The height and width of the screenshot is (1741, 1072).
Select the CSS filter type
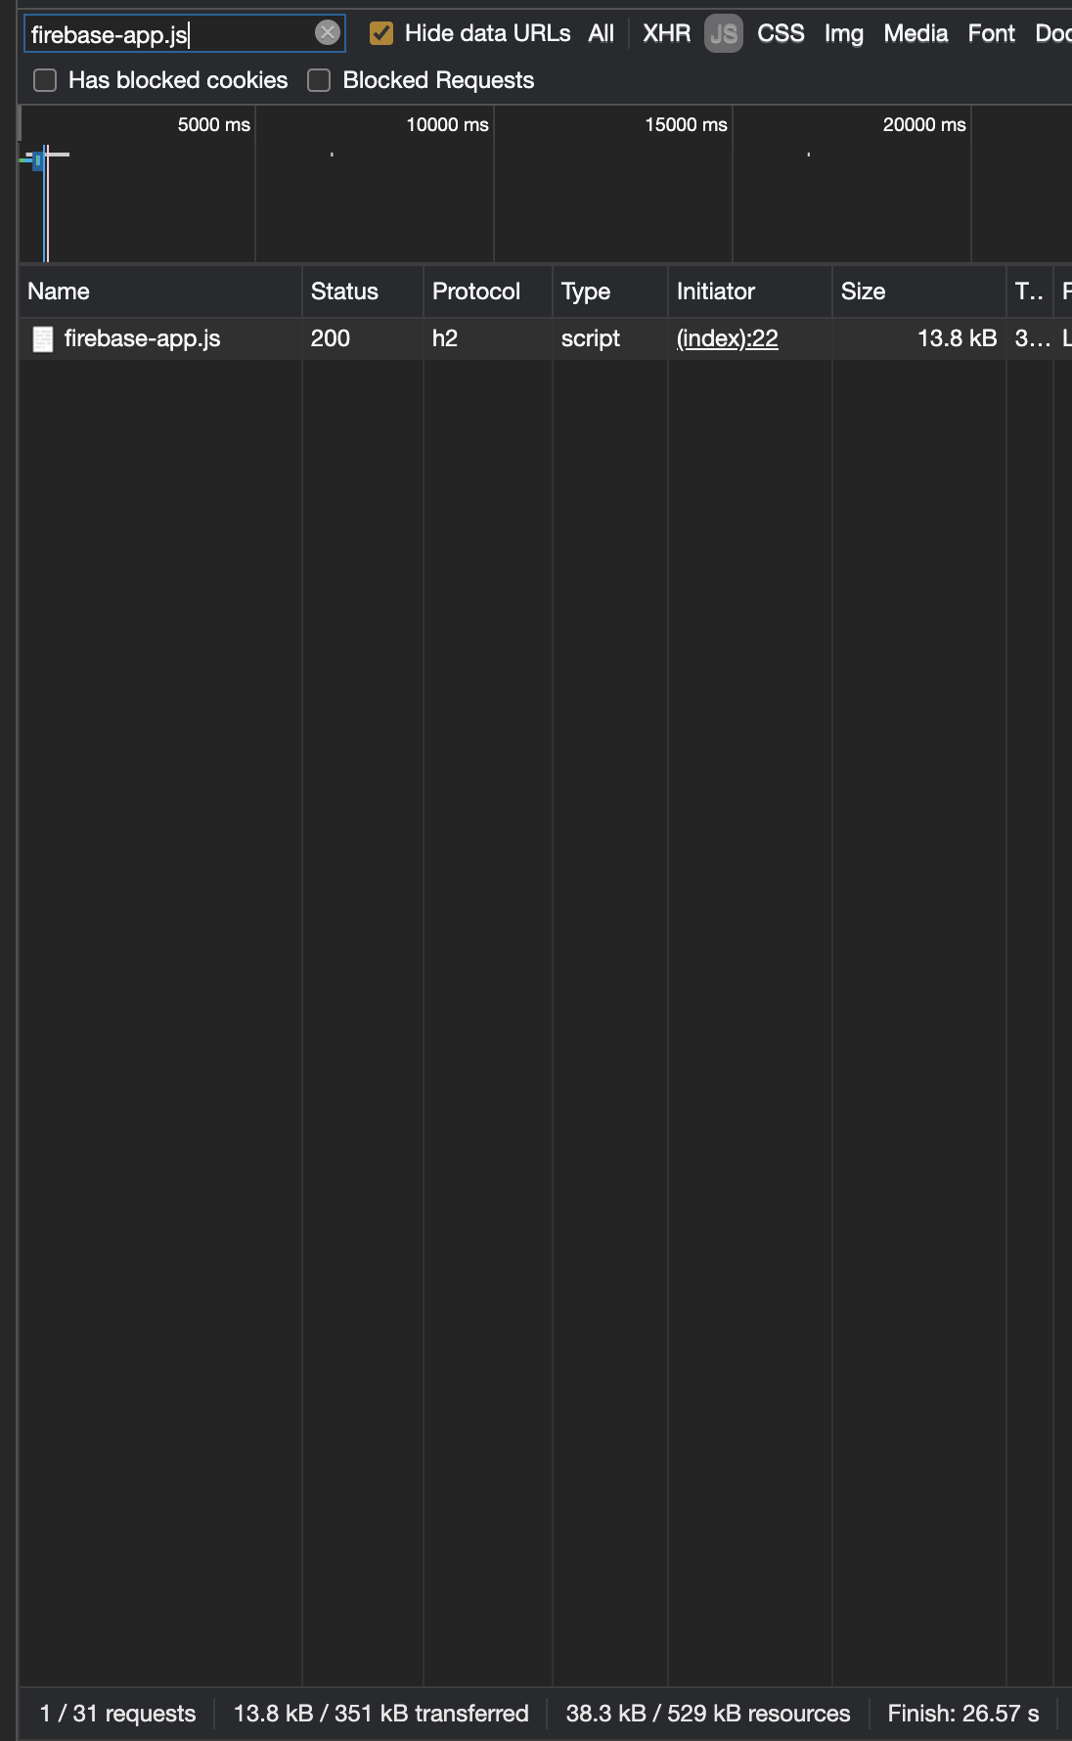(x=781, y=33)
